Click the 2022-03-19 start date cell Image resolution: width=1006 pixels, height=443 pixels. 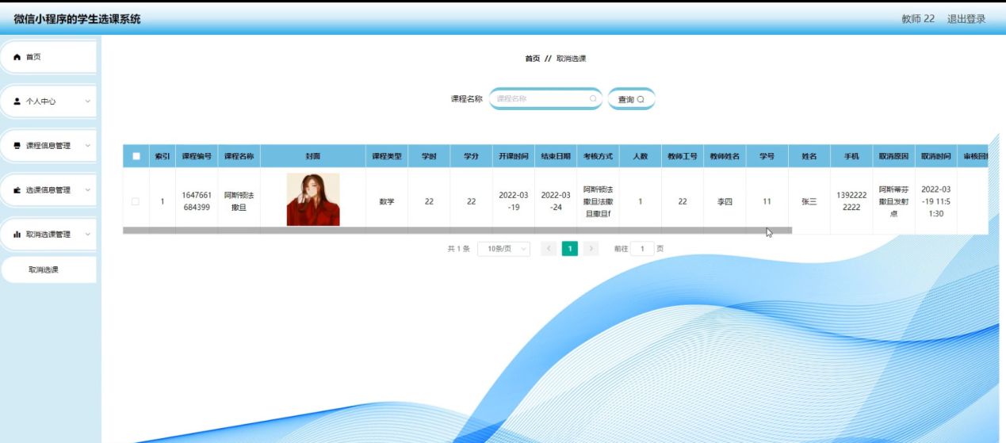click(x=514, y=201)
